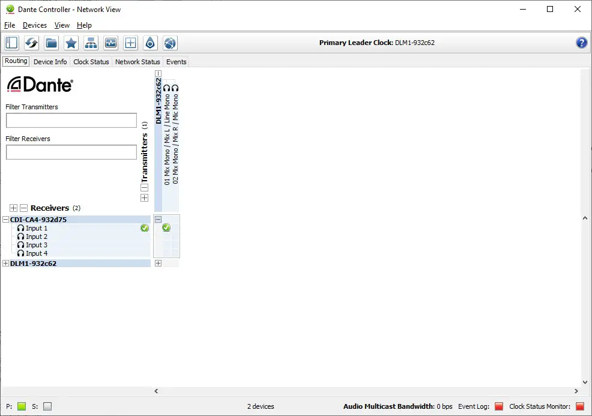Screen dimensions: 592x416
Task: Click the plus square toolbar icon
Action: pos(131,43)
